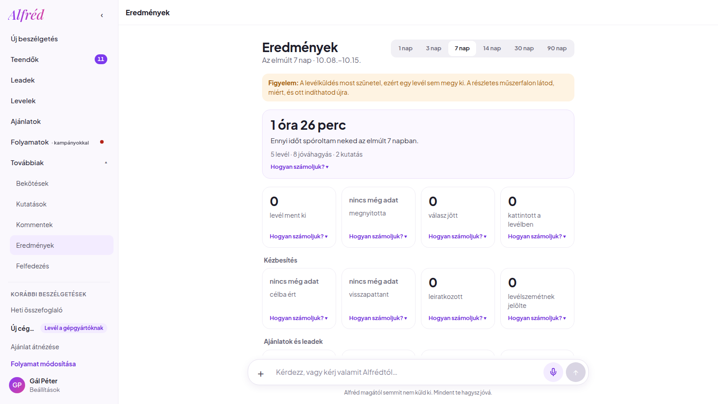Open Beállítások under Gál Péter
Image resolution: width=718 pixels, height=404 pixels.
point(44,390)
